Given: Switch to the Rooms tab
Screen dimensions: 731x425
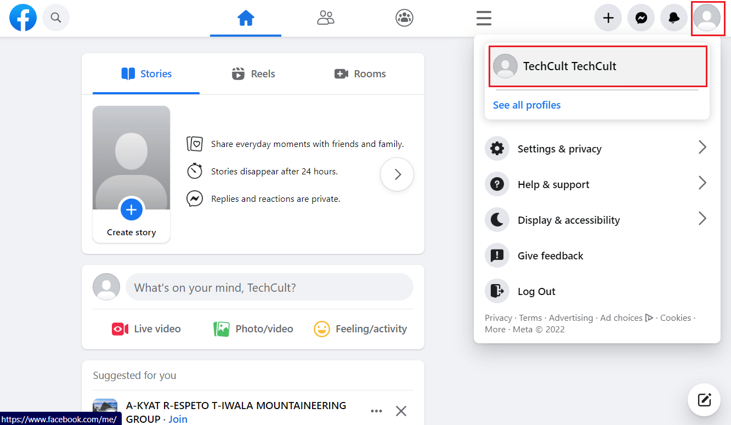Looking at the screenshot, I should tap(360, 73).
